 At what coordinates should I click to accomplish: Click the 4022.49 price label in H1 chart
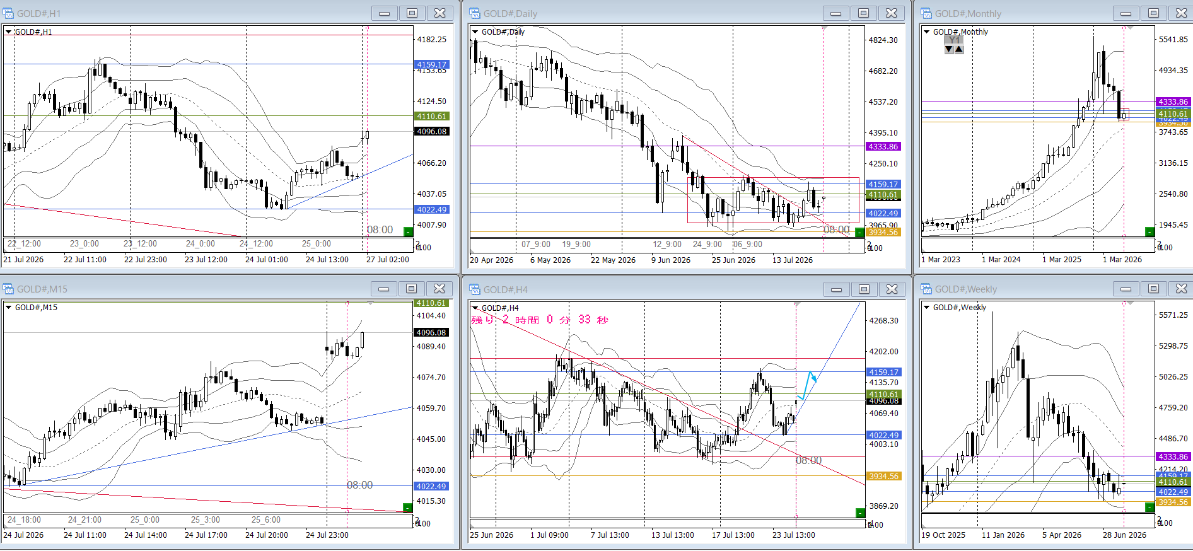pos(431,209)
